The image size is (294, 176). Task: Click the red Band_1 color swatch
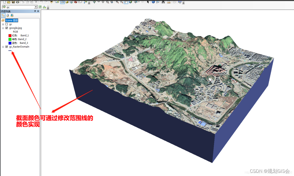pos(10,35)
